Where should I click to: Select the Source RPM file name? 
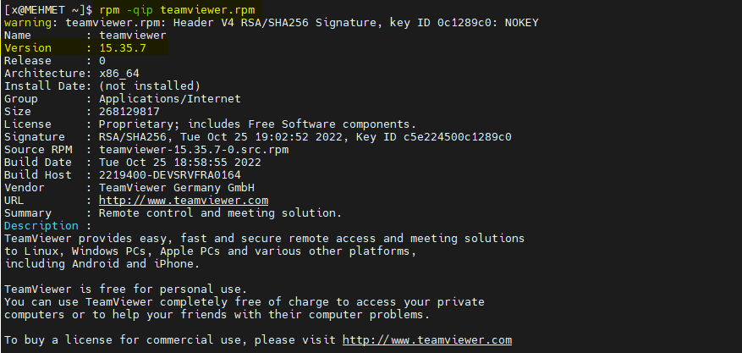[194, 150]
